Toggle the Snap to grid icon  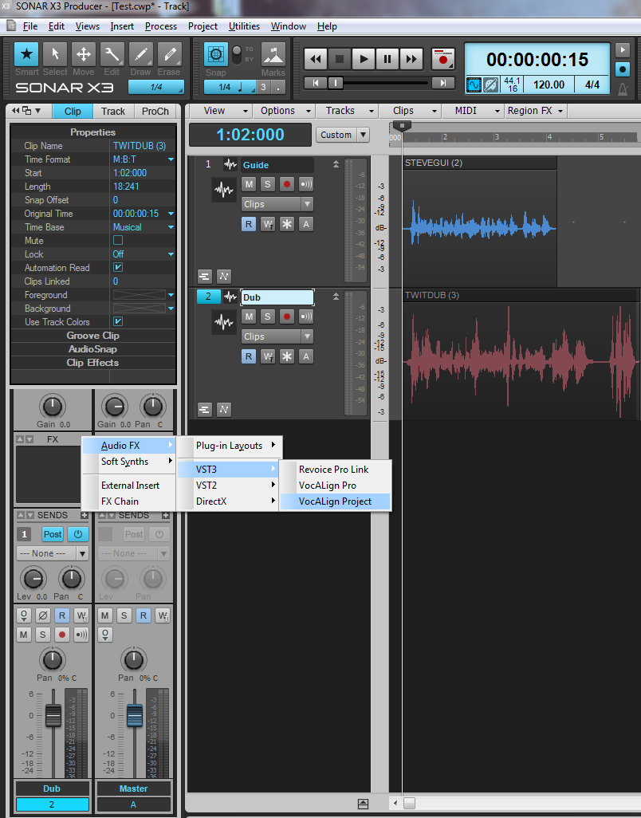[216, 55]
